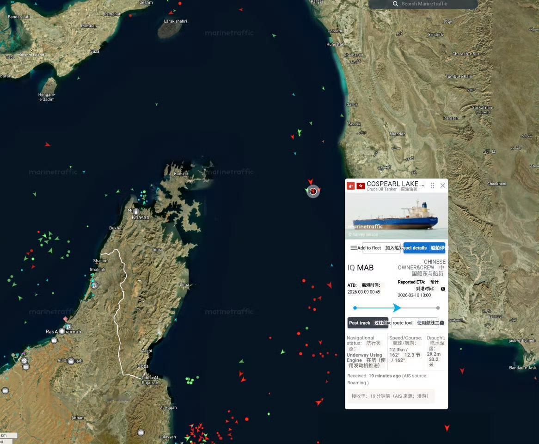The width and height of the screenshot is (539, 444).
Task: Open the Vessel details page
Action: tap(424, 248)
